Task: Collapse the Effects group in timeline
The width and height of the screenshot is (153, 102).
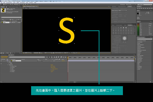Action: tap(8, 62)
